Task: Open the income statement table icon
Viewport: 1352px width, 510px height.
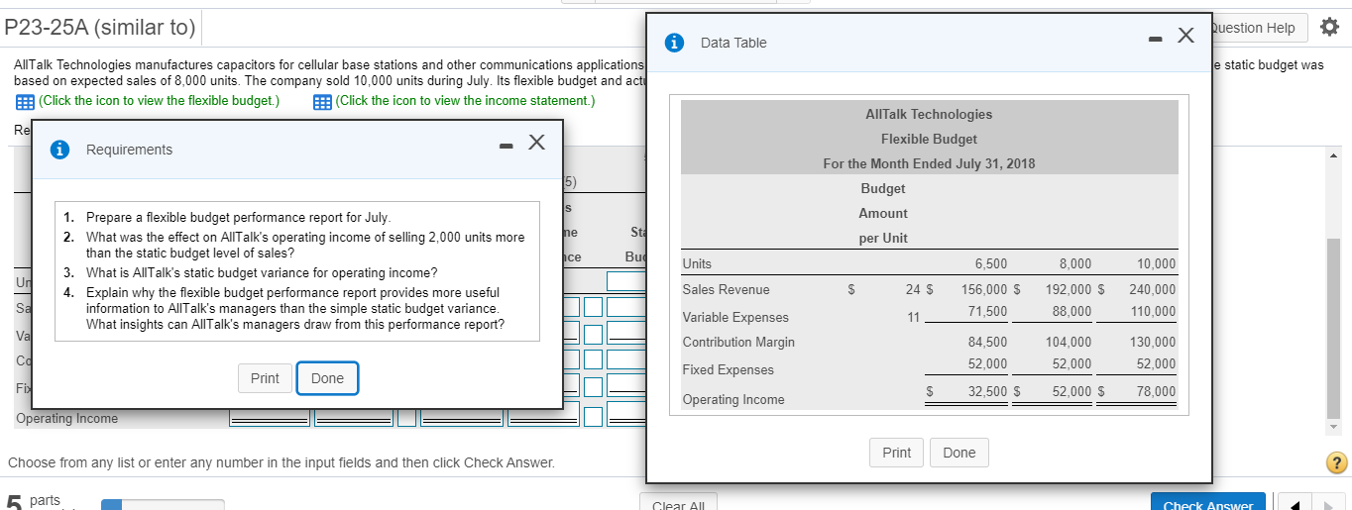Action: (x=321, y=101)
